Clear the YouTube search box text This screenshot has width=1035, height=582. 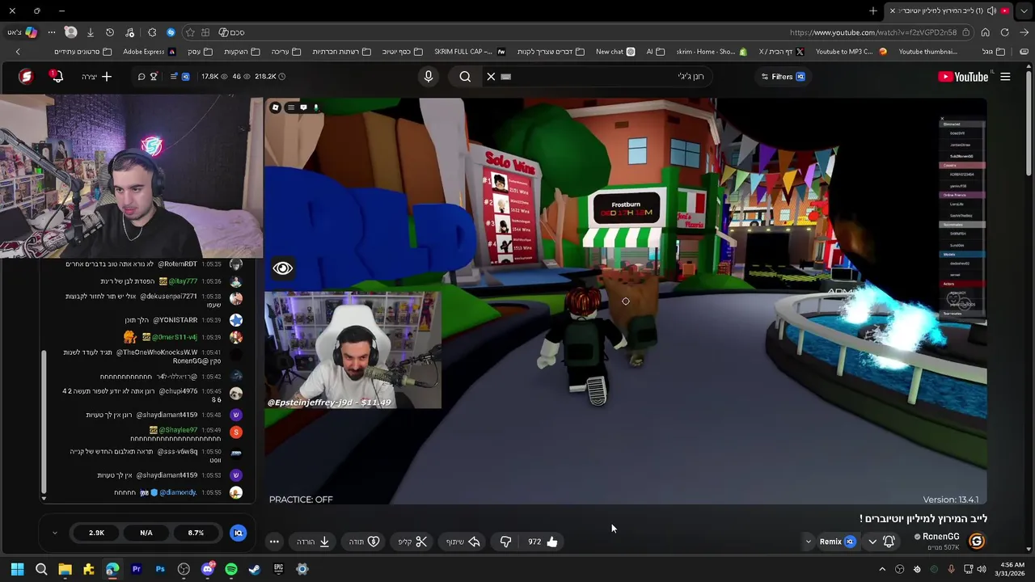pyautogui.click(x=491, y=76)
